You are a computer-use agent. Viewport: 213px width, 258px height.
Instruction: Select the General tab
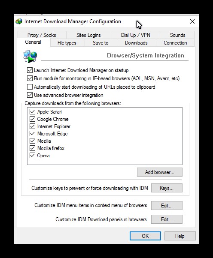coord(33,42)
